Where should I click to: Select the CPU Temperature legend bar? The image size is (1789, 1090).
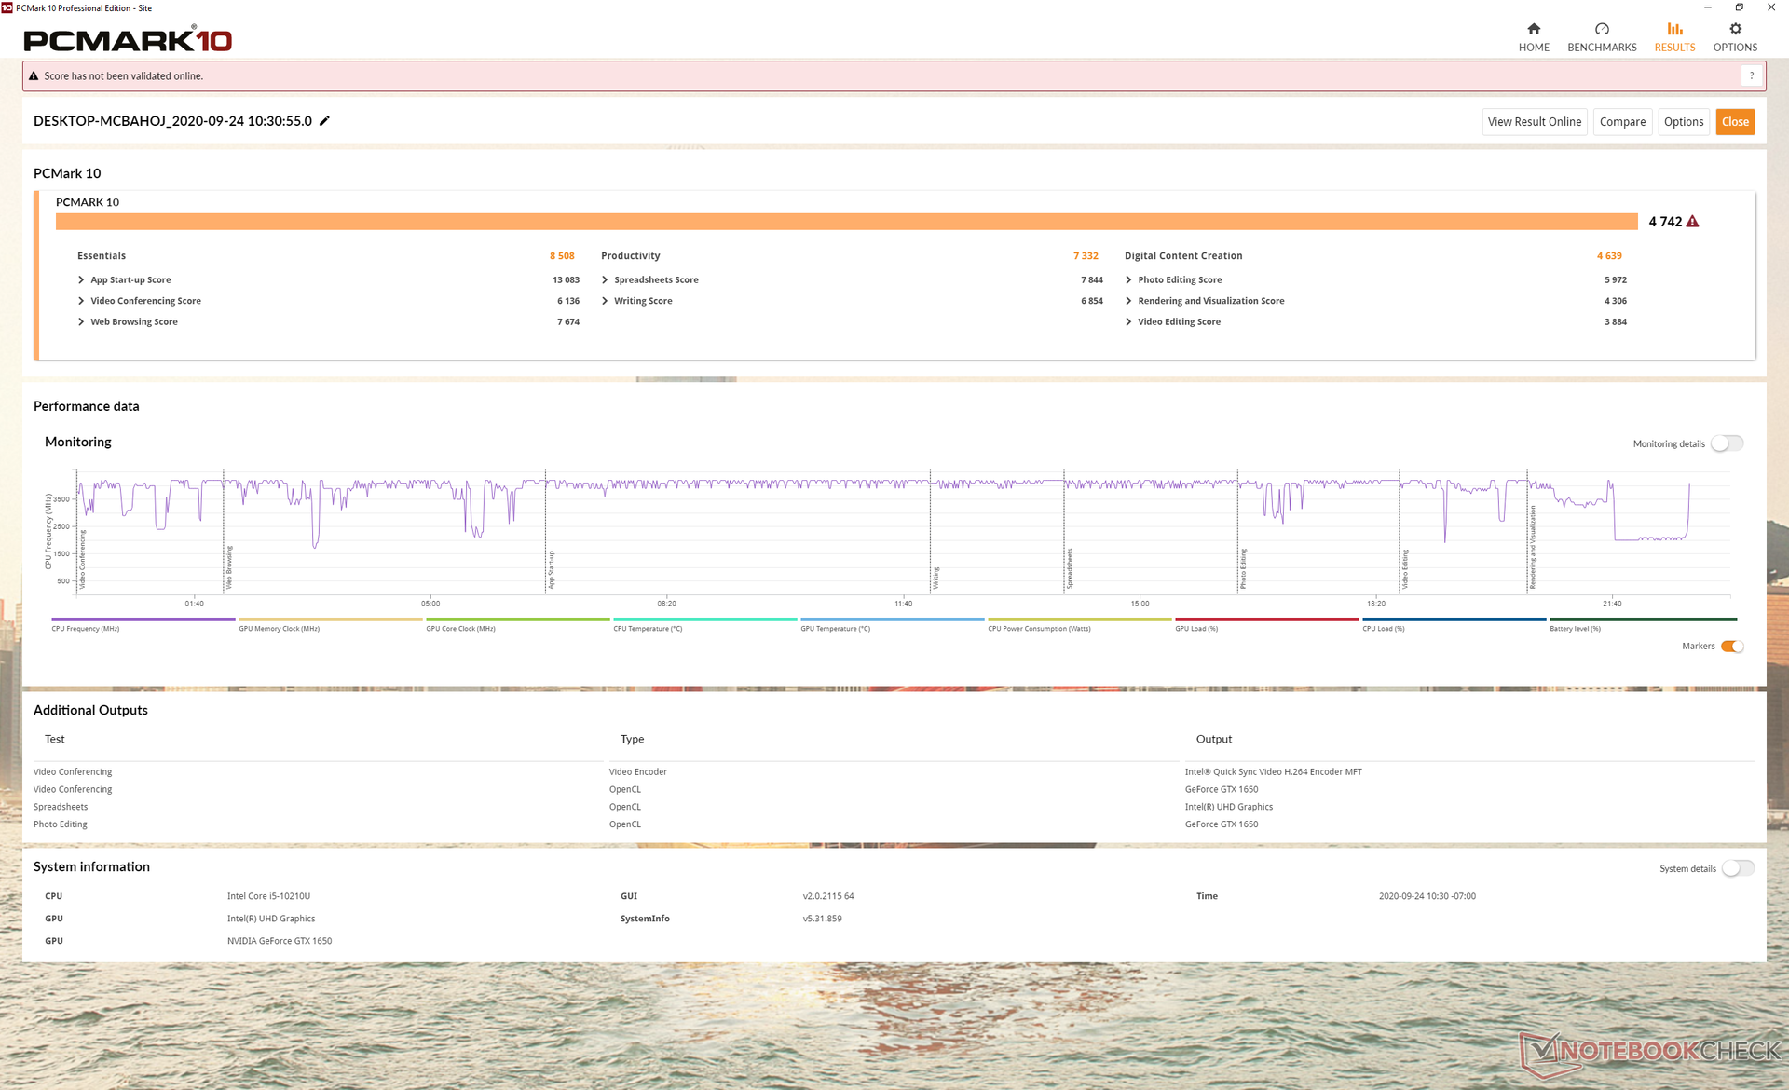click(704, 620)
